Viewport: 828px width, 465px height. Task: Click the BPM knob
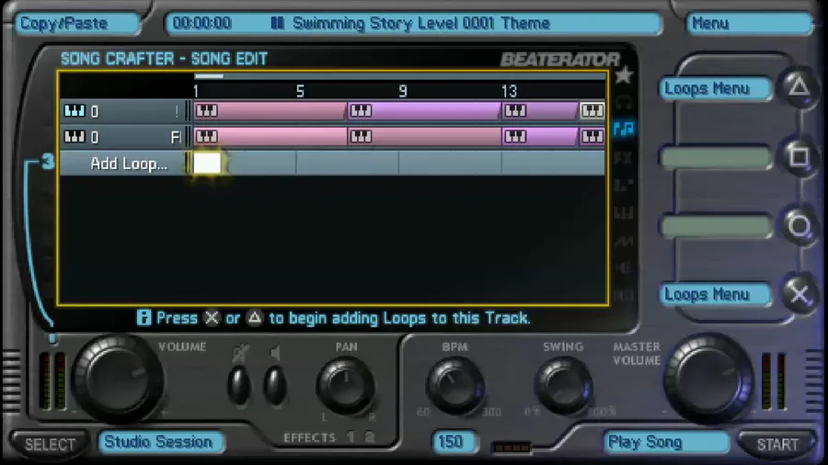click(454, 386)
